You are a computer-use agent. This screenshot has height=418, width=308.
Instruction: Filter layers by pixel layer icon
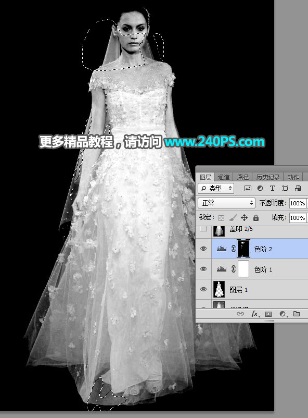[248, 189]
